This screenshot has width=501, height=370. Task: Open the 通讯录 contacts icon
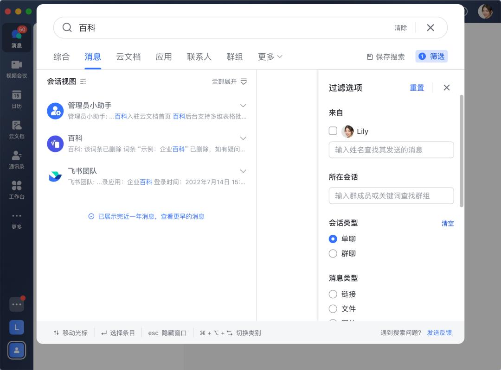tap(17, 159)
